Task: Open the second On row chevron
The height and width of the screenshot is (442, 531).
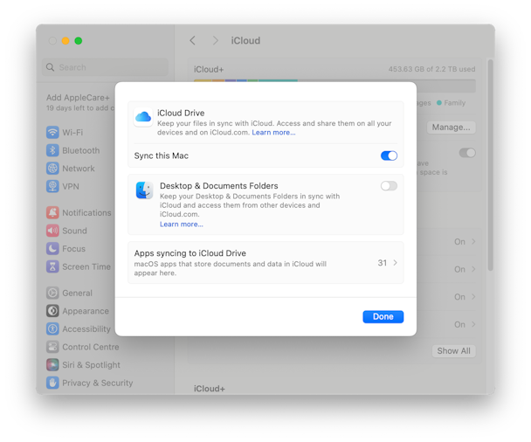Action: tap(473, 269)
